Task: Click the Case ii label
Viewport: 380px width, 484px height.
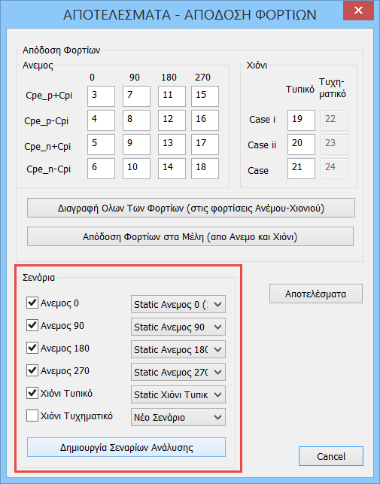Action: pos(262,145)
